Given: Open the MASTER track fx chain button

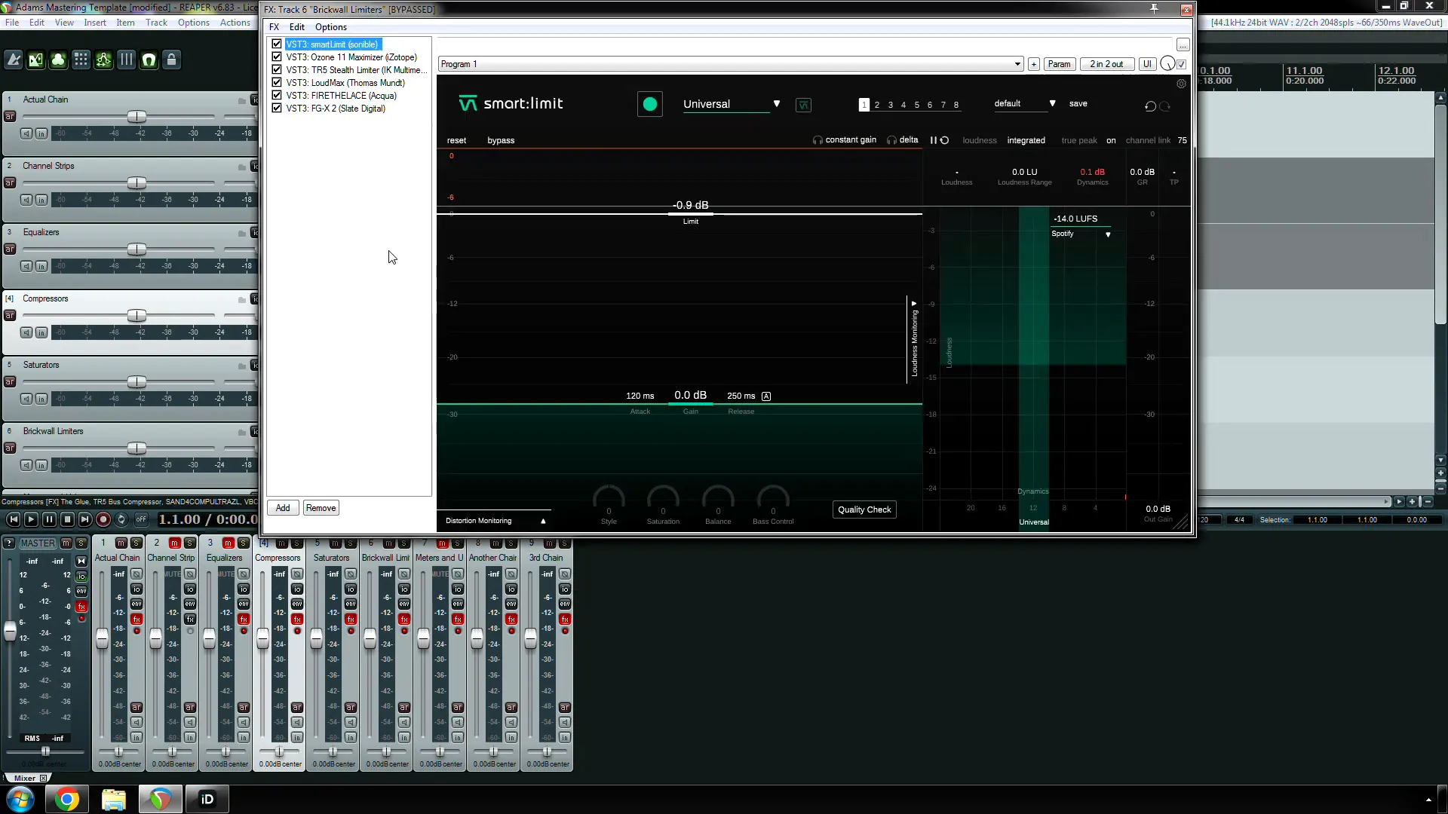Looking at the screenshot, I should [x=81, y=607].
